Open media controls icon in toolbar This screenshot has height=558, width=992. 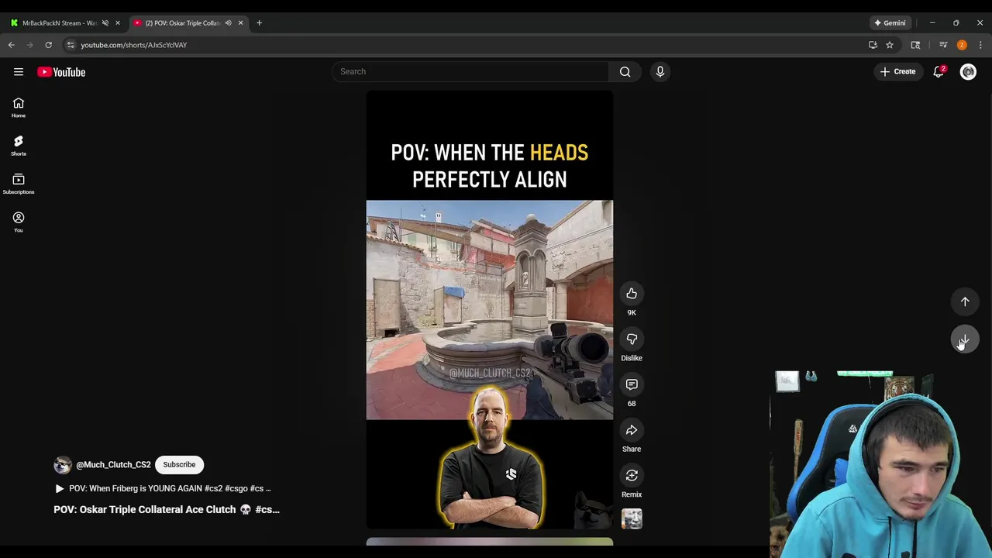[x=943, y=45]
